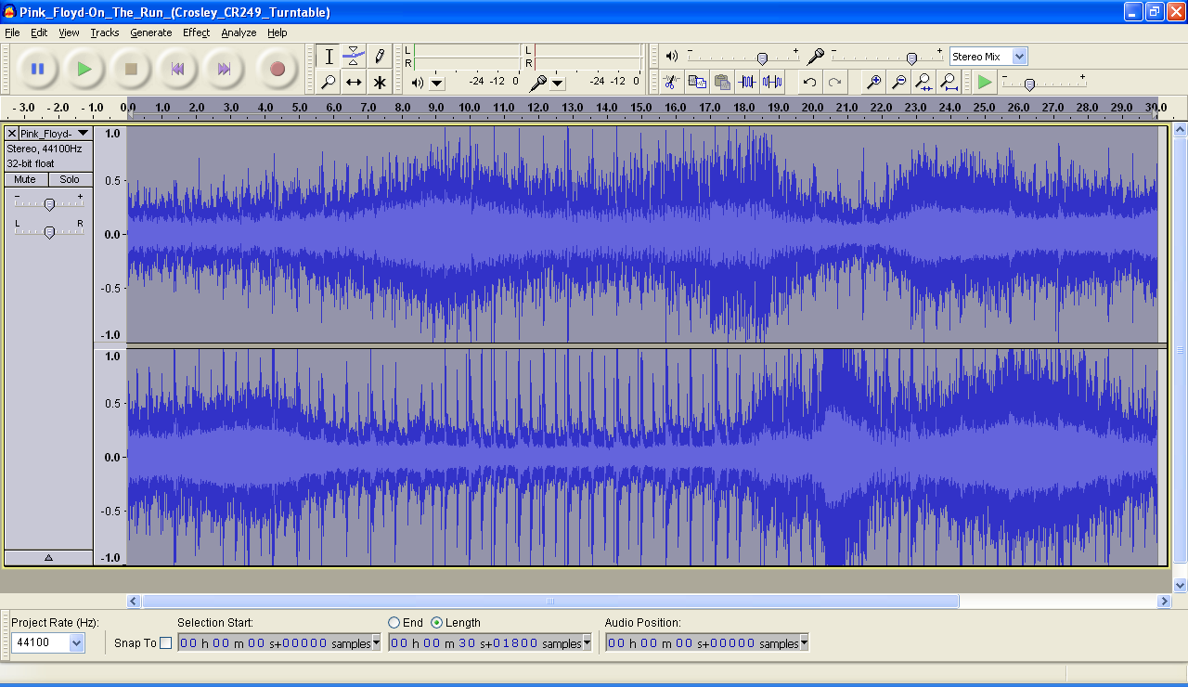Expand the Project Rate 44100 dropdown
Screen dimensions: 1188x687
(x=76, y=642)
